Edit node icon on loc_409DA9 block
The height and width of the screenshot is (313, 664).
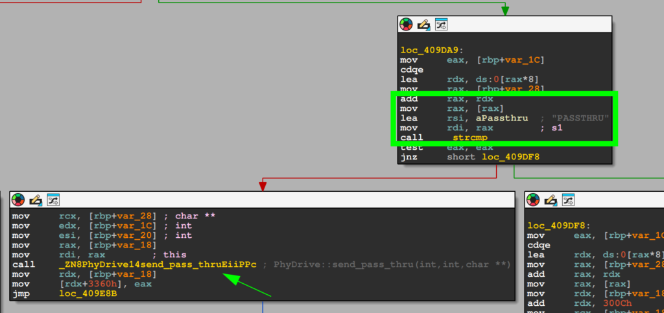coord(423,25)
